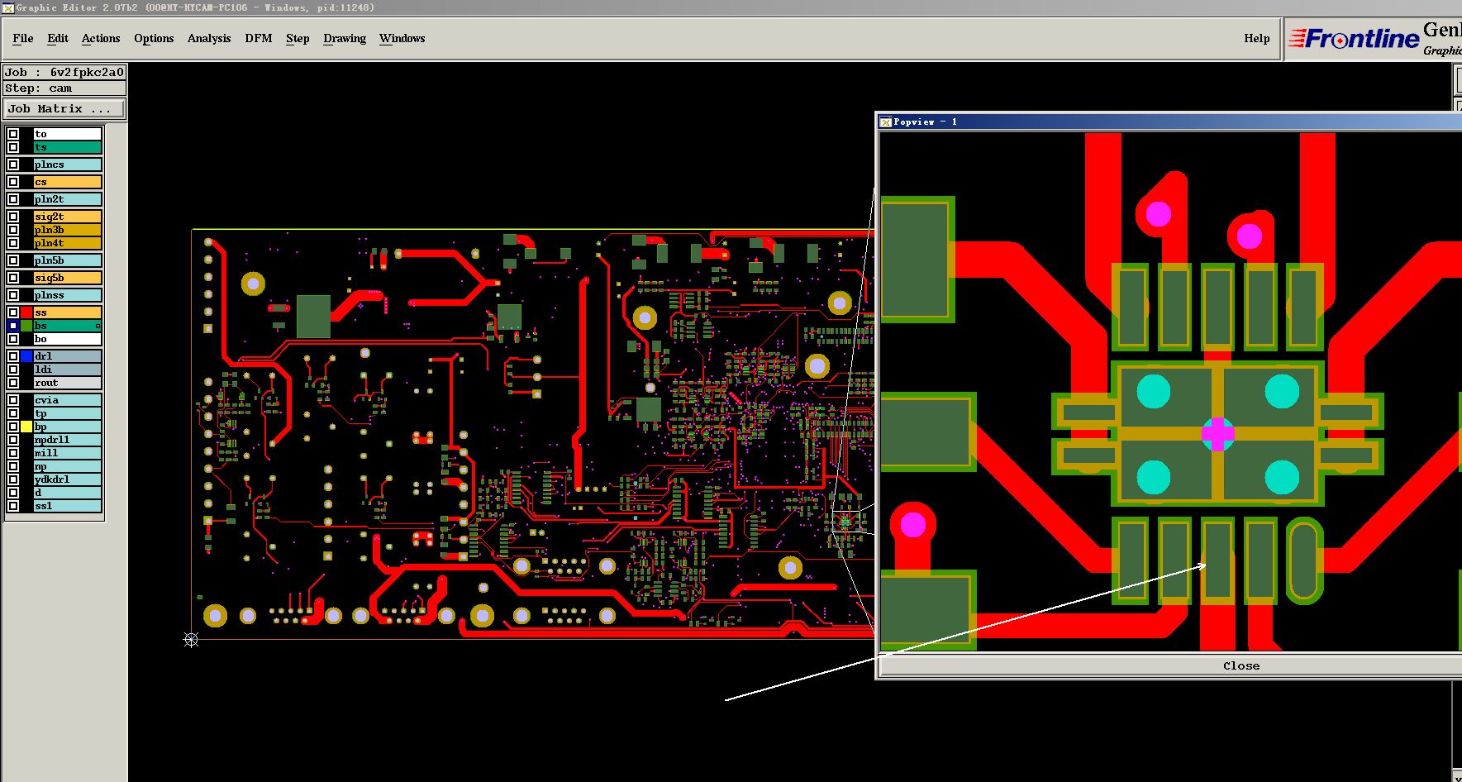1462x782 pixels.
Task: Check the drl layer checkbox
Action: pos(13,356)
